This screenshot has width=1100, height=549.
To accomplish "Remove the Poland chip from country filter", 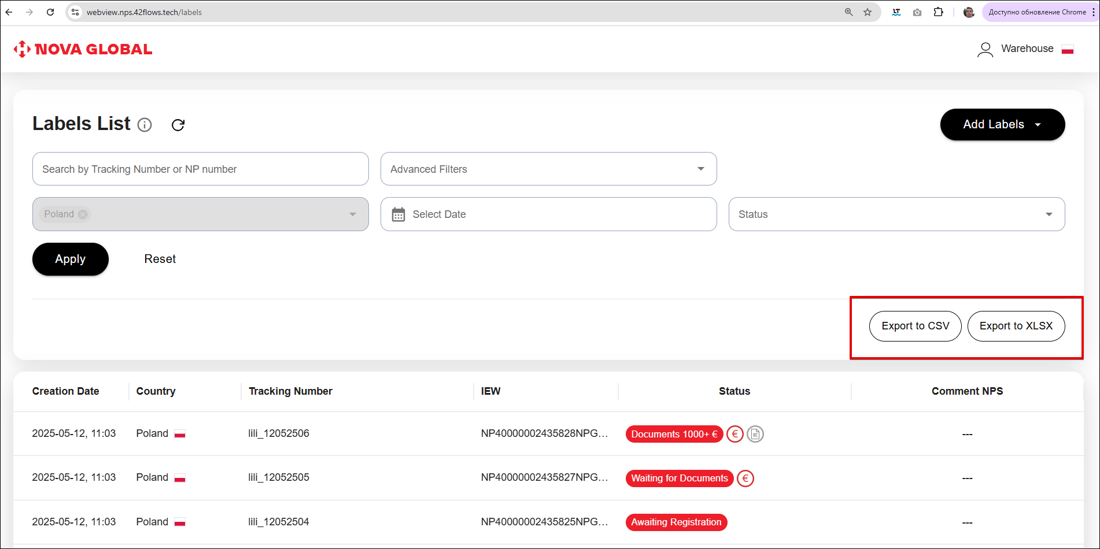I will pyautogui.click(x=83, y=214).
